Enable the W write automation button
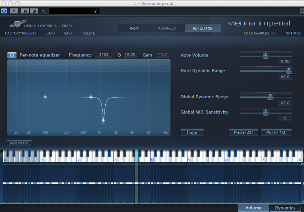 (34, 11)
